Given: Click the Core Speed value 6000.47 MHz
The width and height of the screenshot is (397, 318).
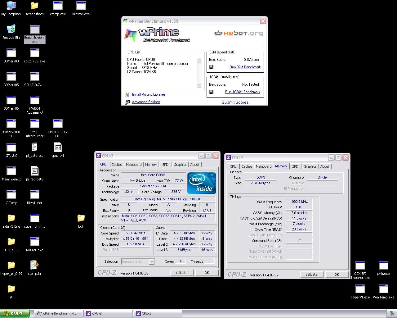Looking at the screenshot, I should [x=136, y=233].
